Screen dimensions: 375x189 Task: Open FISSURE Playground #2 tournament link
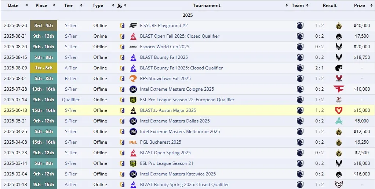(x=164, y=26)
